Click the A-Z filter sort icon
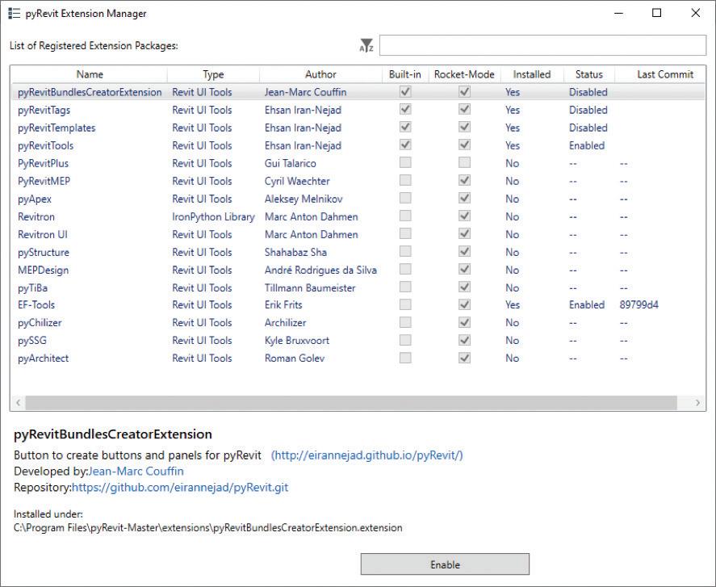The height and width of the screenshot is (587, 716). 366,45
